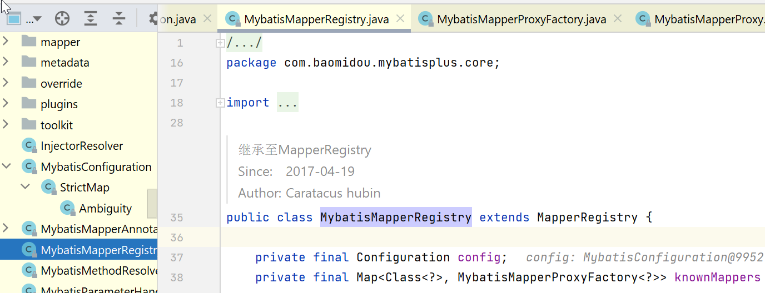Click the InjectorResolver class icon
This screenshot has width=765, height=293.
29,146
